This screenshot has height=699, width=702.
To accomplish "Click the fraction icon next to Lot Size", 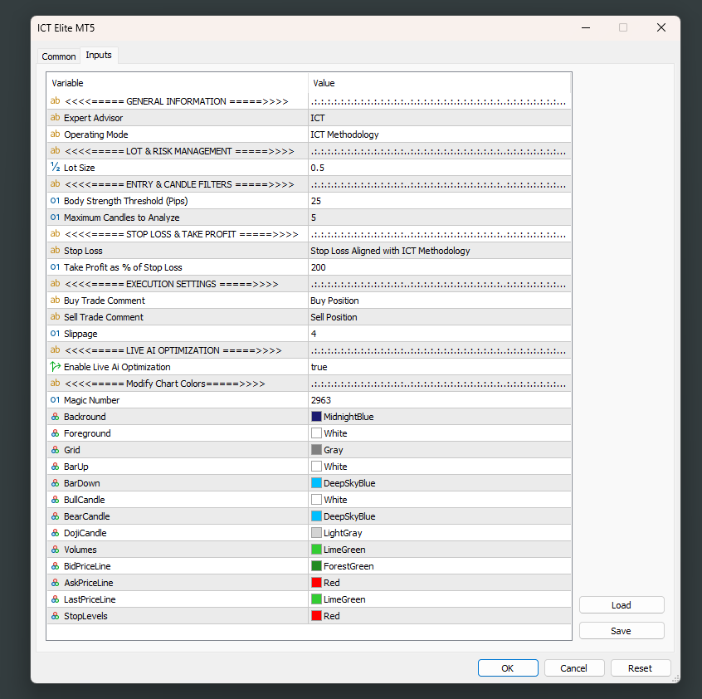I will tap(55, 167).
